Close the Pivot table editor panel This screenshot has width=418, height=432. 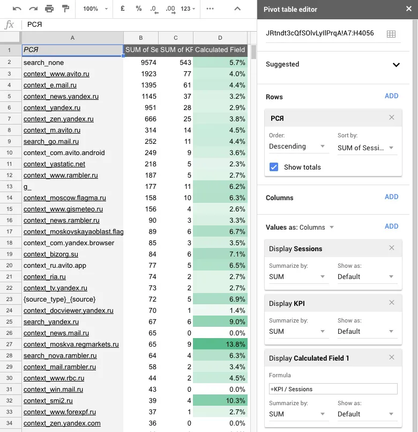tap(409, 9)
